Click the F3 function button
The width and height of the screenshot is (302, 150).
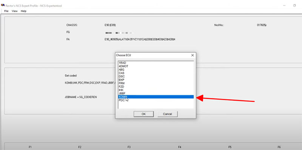pyautogui.click(x=129, y=147)
